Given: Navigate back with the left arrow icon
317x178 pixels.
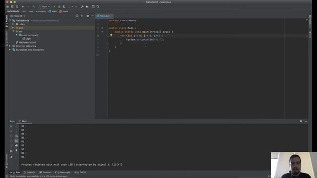Looking at the screenshot, I should coord(23,6).
